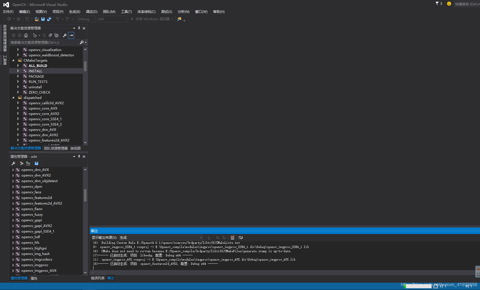
Task: Click the Visual Studio logo icon
Action: pos(6,4)
